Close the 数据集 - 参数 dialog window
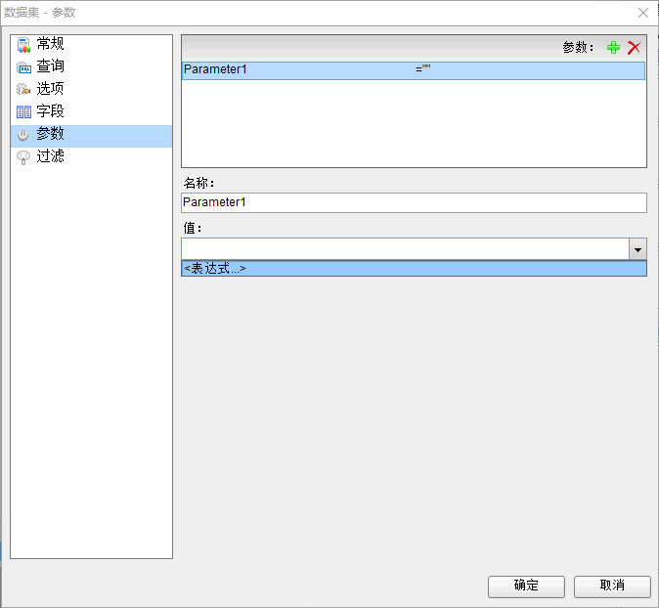Viewport: 659px width, 608px height. click(642, 13)
